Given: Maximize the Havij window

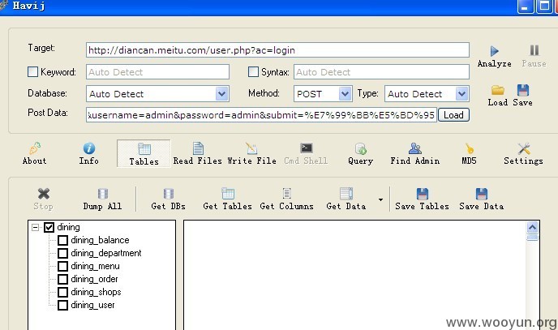Looking at the screenshot, I should point(544,6).
